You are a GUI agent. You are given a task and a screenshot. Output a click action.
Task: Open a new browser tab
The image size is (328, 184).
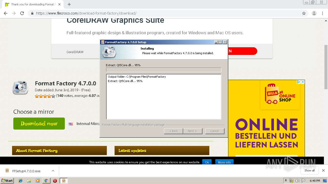tap(69, 4)
